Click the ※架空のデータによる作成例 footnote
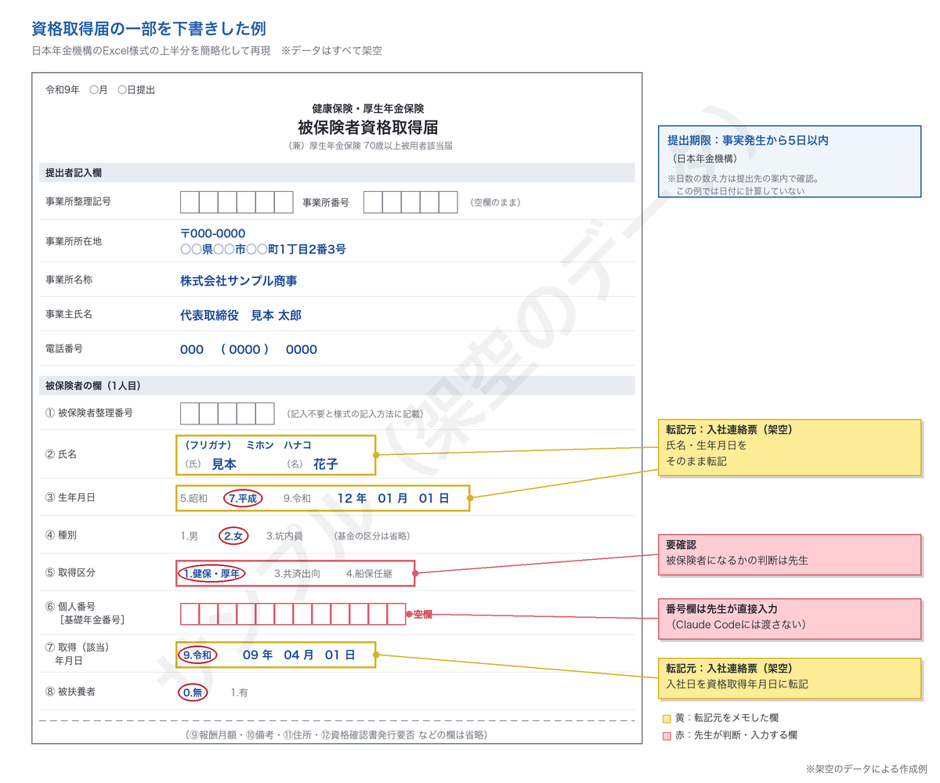This screenshot has height=783, width=940. 866,769
